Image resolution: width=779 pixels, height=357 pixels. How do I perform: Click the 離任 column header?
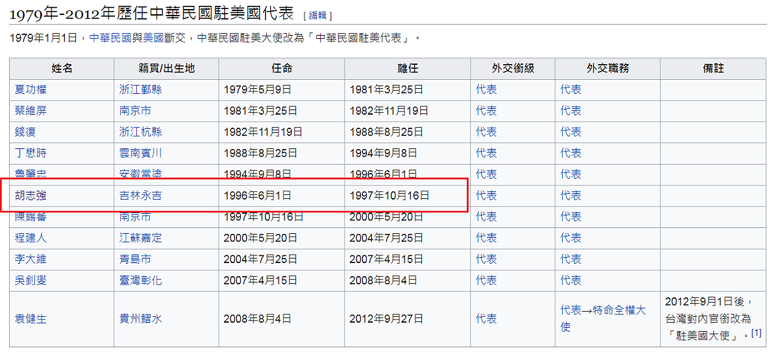(x=408, y=68)
